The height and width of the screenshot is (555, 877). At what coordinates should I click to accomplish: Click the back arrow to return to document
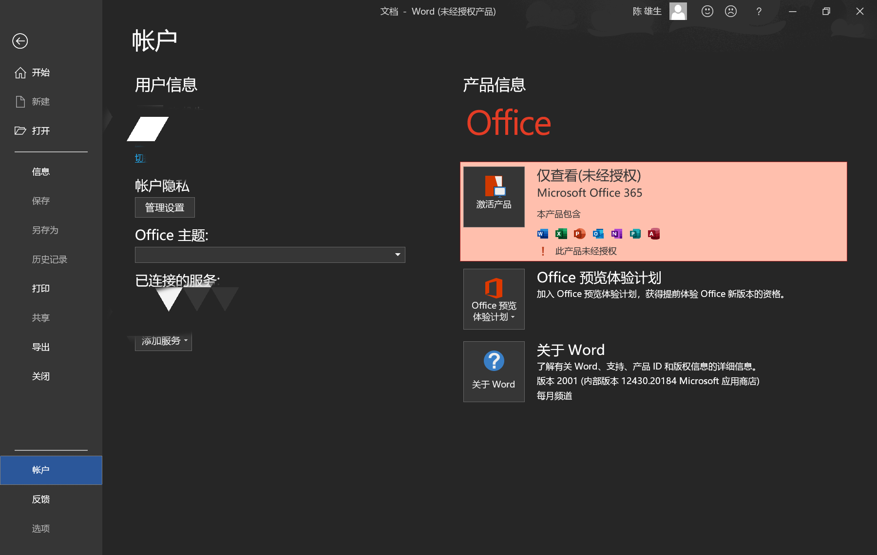tap(20, 41)
